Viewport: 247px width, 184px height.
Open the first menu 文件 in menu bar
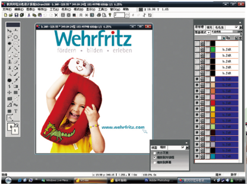click(x=7, y=10)
